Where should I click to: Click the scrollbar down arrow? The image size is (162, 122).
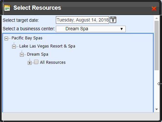tap(157, 109)
